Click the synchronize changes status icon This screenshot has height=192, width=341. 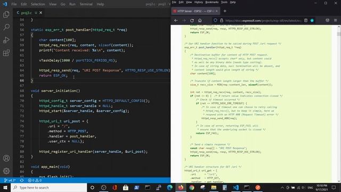pos(22,180)
